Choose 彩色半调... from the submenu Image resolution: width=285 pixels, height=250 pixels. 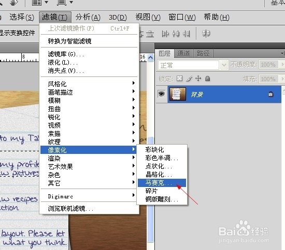click(x=162, y=158)
